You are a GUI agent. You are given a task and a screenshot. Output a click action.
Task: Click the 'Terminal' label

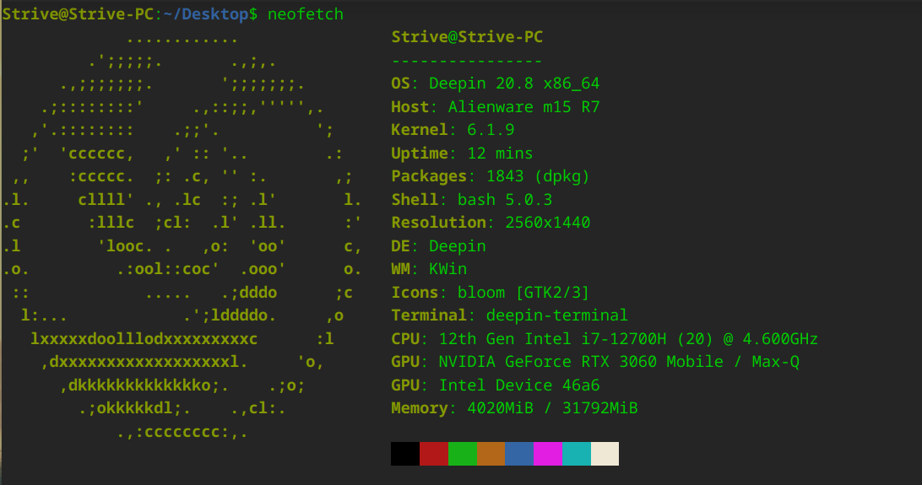pyautogui.click(x=429, y=315)
